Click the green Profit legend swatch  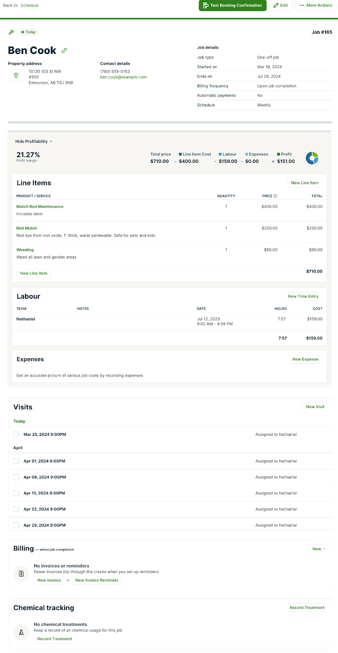point(278,154)
